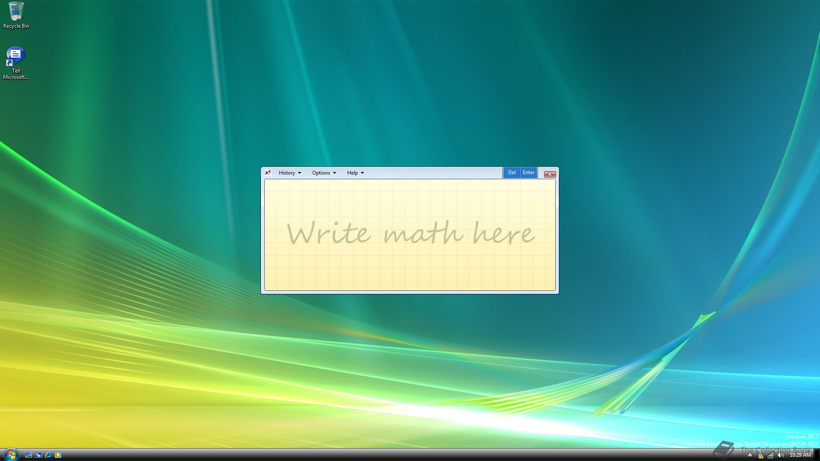This screenshot has height=461, width=820.
Task: Click the Write math here writing area
Action: pyautogui.click(x=410, y=235)
